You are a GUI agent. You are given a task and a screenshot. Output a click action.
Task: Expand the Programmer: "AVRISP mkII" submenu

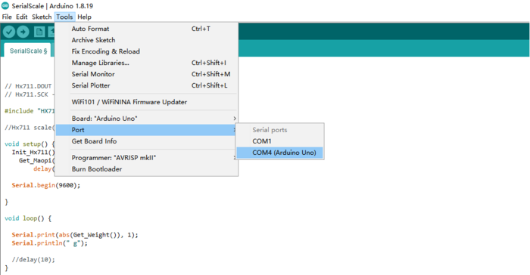click(146, 158)
